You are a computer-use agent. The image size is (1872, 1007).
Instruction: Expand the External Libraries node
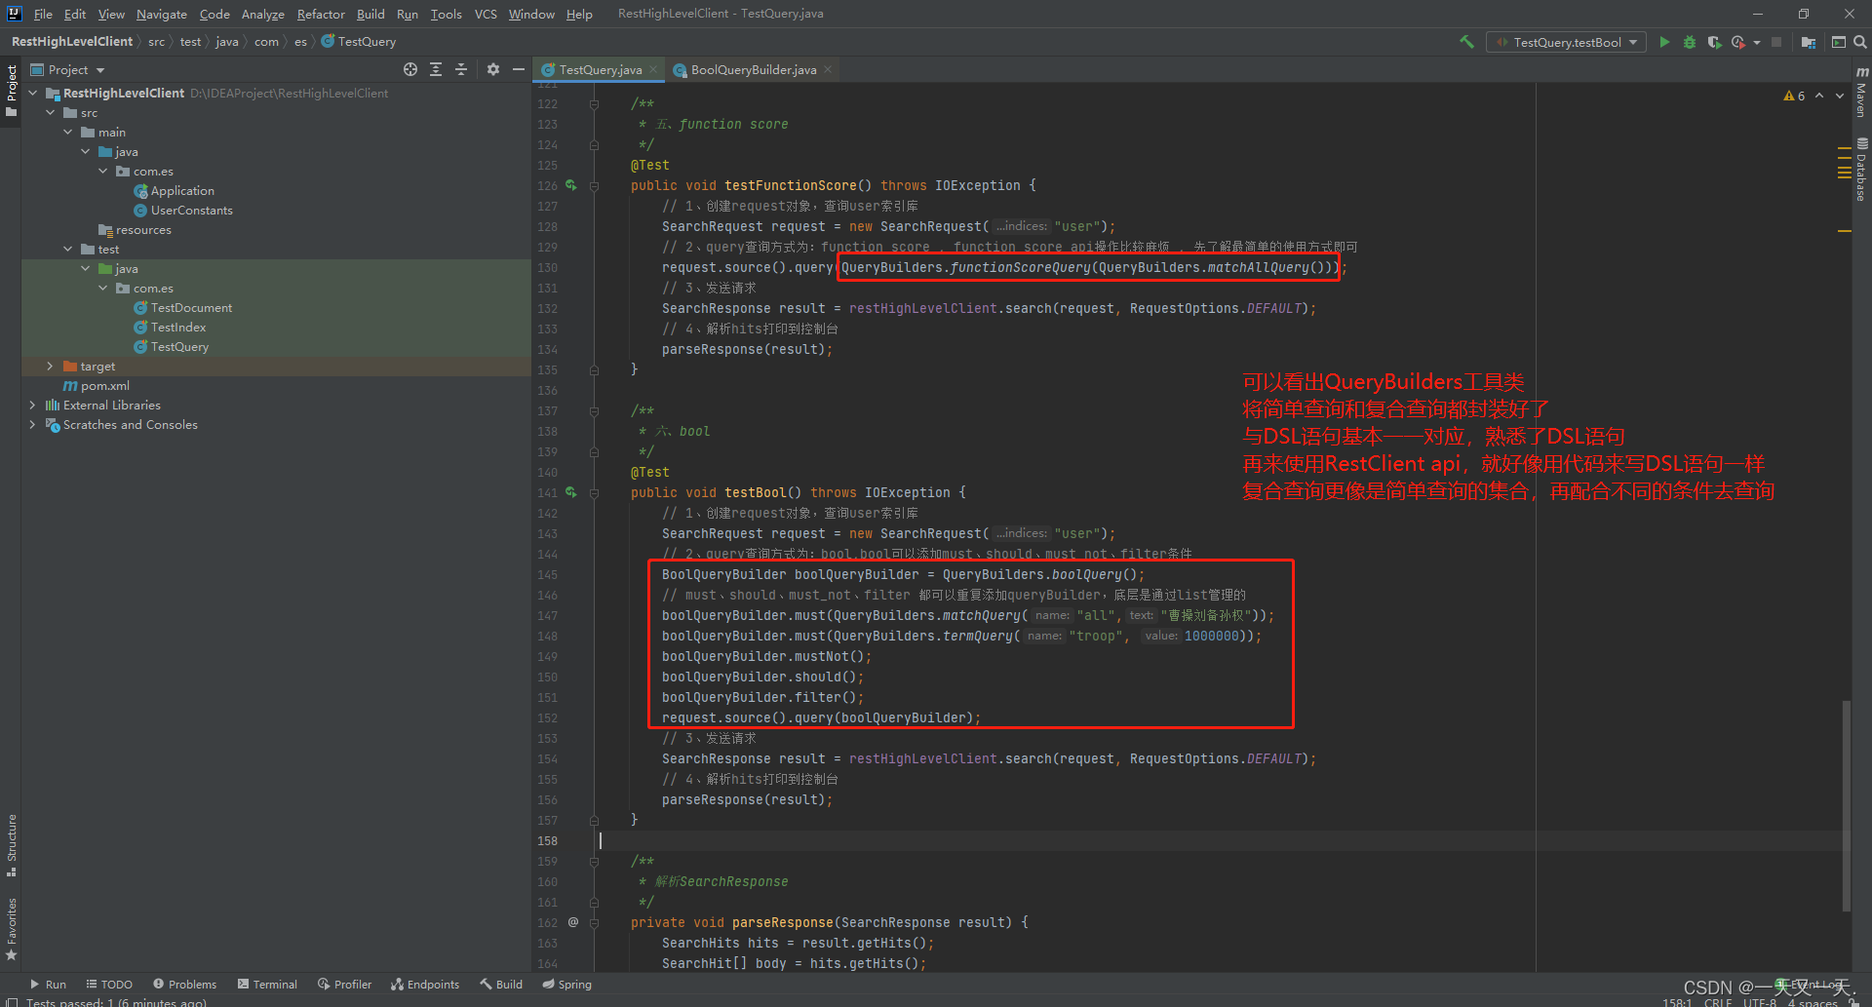[x=32, y=405]
